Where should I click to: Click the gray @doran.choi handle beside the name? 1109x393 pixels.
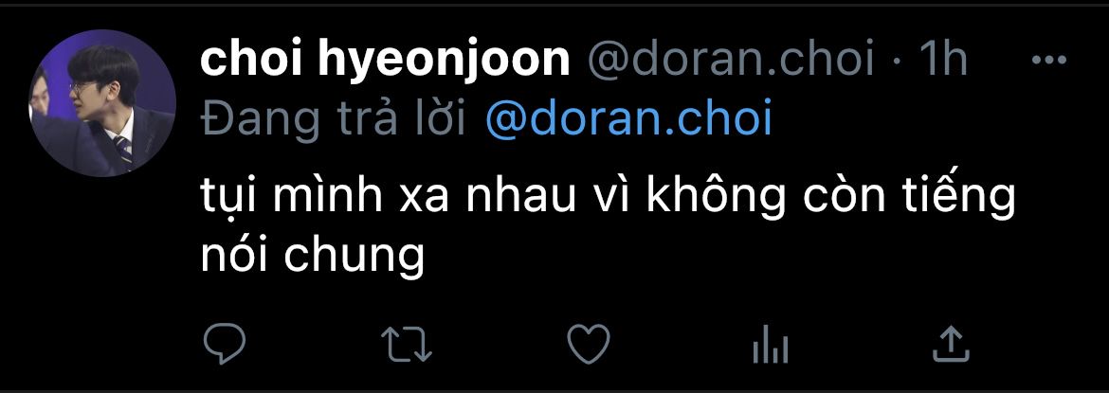point(730,61)
